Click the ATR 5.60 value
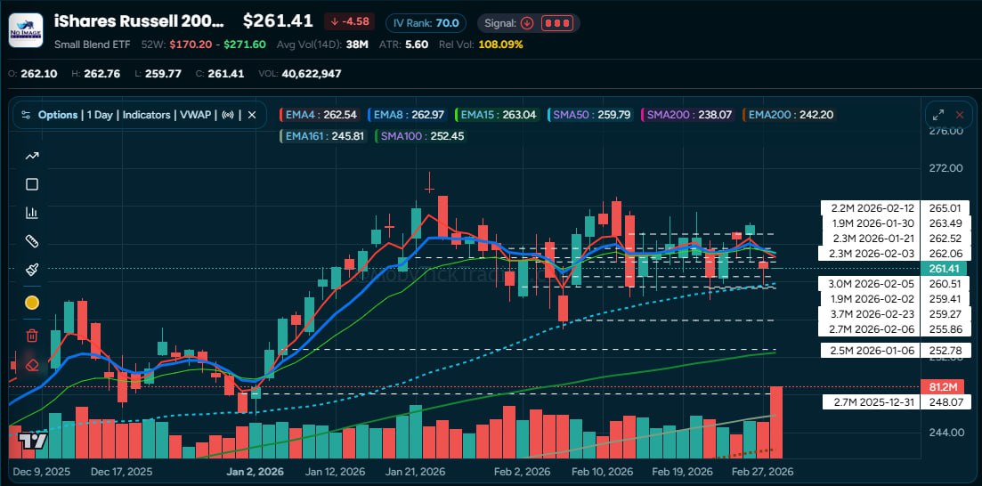The height and width of the screenshot is (486, 982). point(417,45)
